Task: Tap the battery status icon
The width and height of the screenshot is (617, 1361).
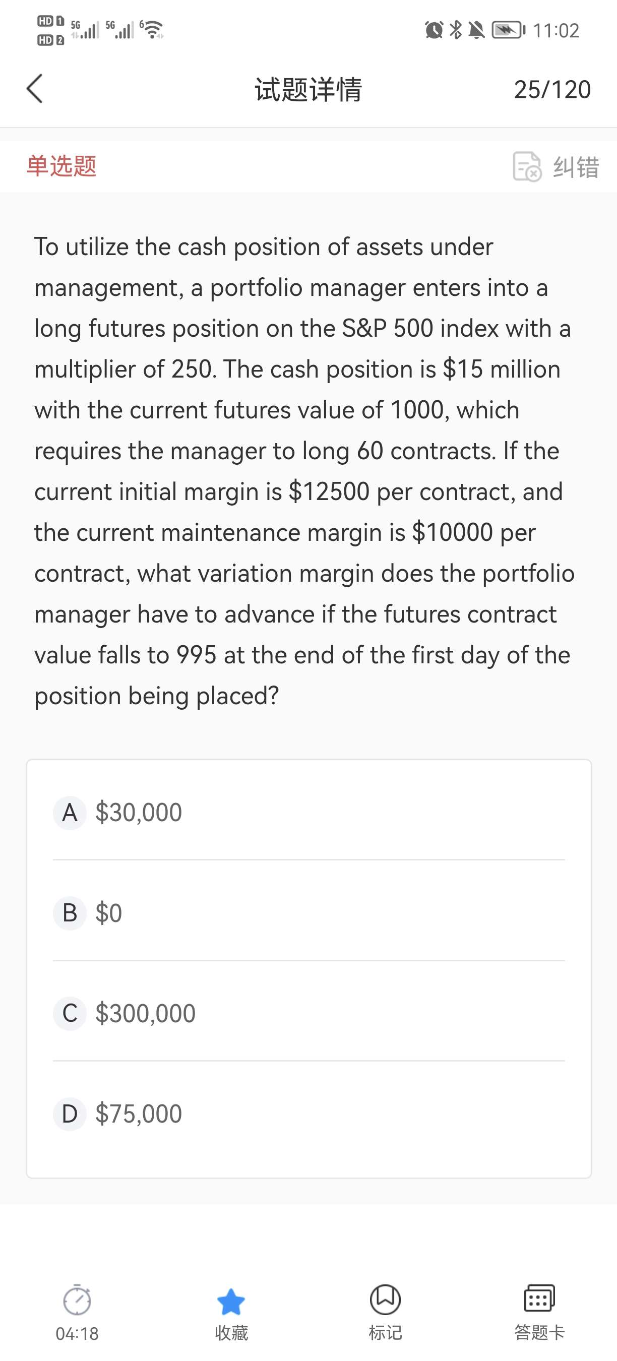Action: point(508,30)
